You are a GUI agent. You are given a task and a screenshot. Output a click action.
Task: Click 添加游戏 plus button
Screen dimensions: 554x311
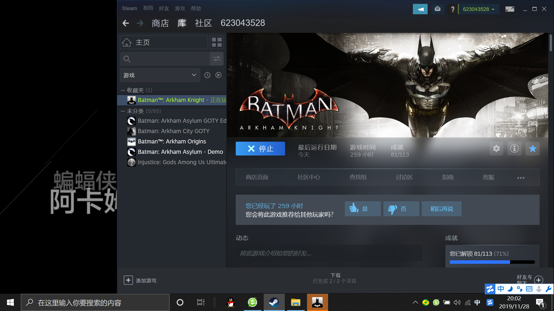click(x=128, y=280)
